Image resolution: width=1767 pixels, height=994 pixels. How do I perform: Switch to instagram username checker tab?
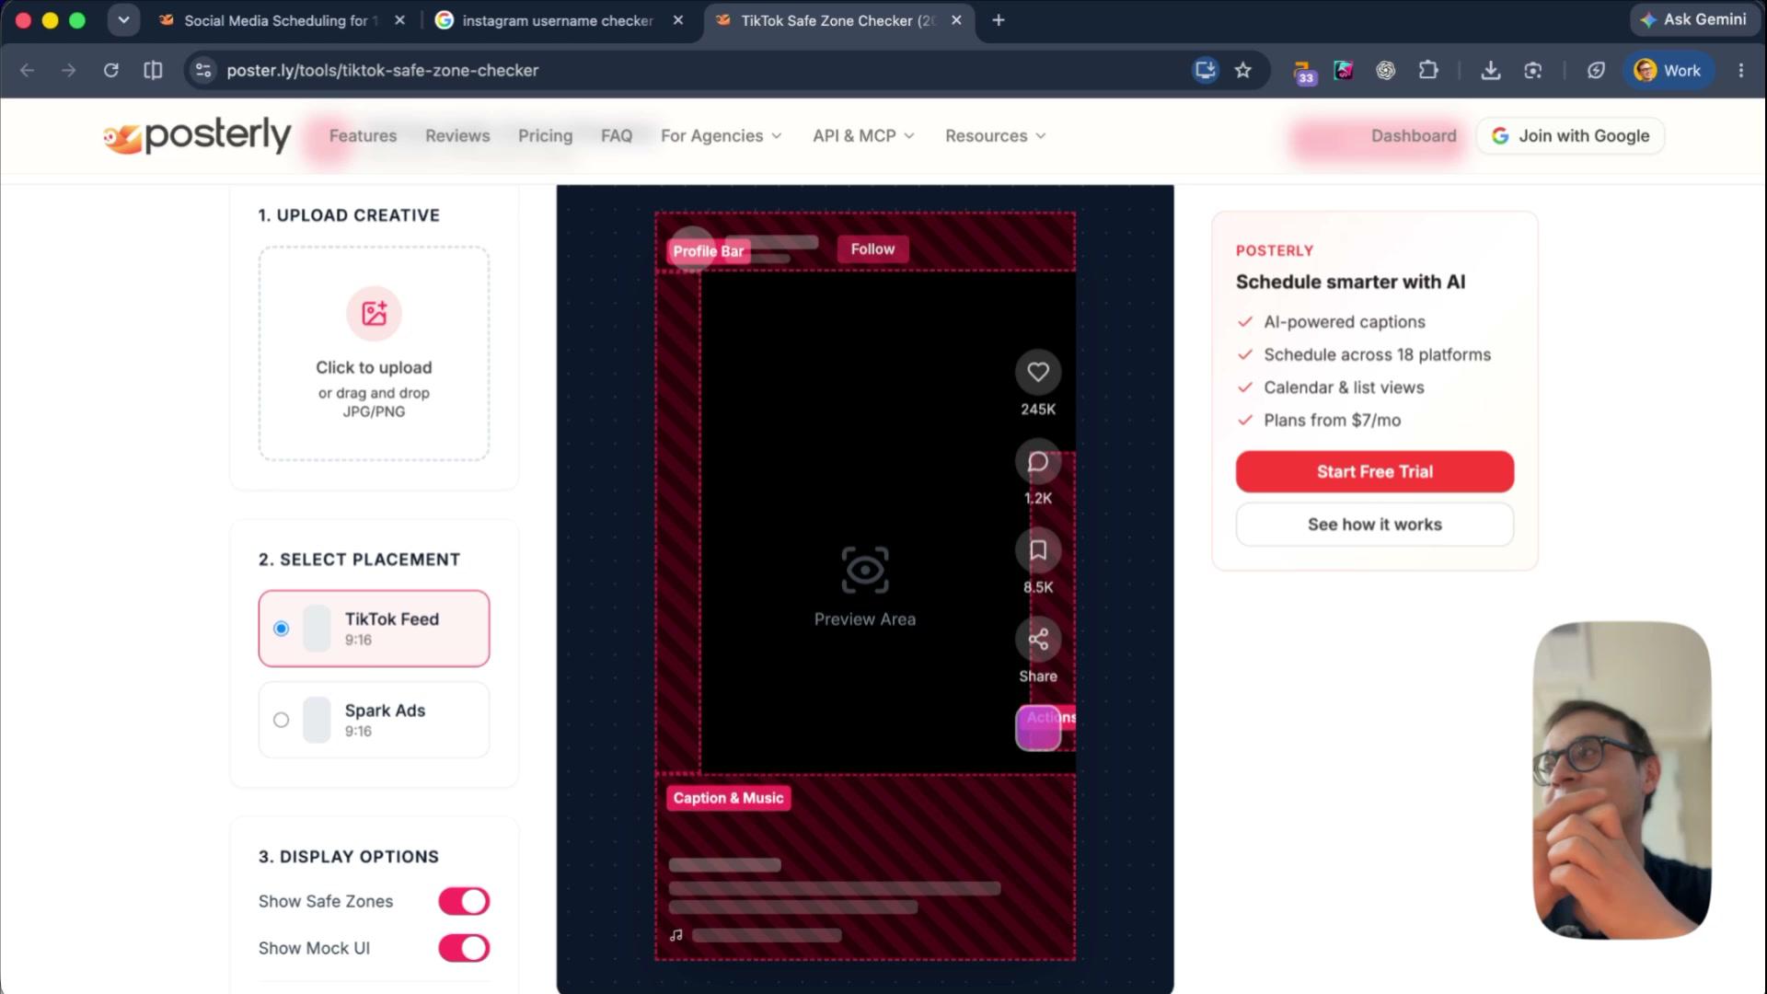tap(558, 20)
